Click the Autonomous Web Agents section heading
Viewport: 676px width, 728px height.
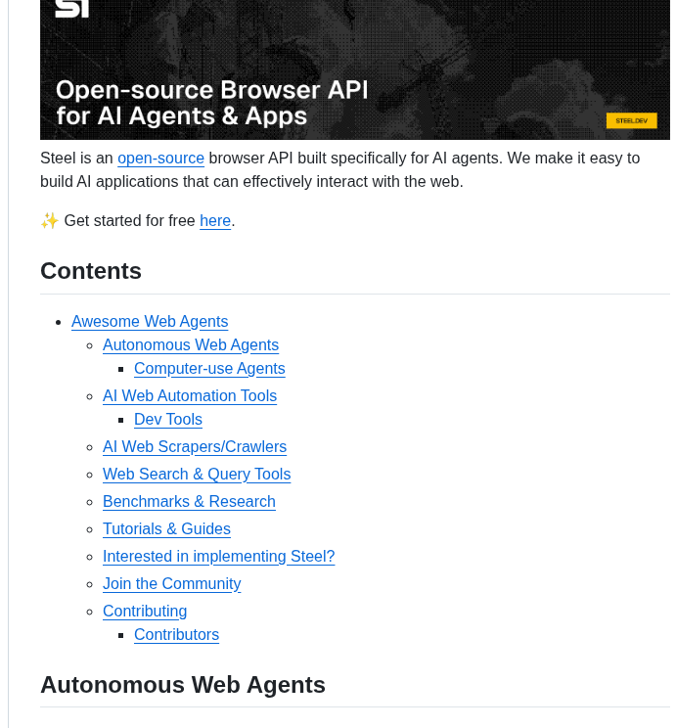tap(183, 685)
